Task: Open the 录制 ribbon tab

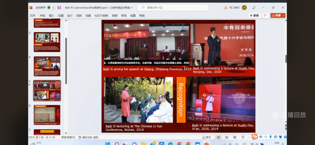Action: click(x=115, y=16)
